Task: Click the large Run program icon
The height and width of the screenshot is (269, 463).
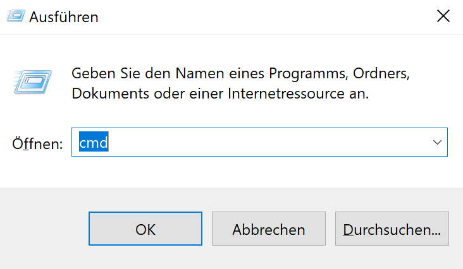Action: point(32,82)
